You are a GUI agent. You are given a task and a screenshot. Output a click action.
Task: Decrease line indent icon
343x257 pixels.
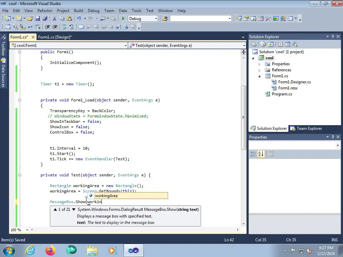point(47,27)
